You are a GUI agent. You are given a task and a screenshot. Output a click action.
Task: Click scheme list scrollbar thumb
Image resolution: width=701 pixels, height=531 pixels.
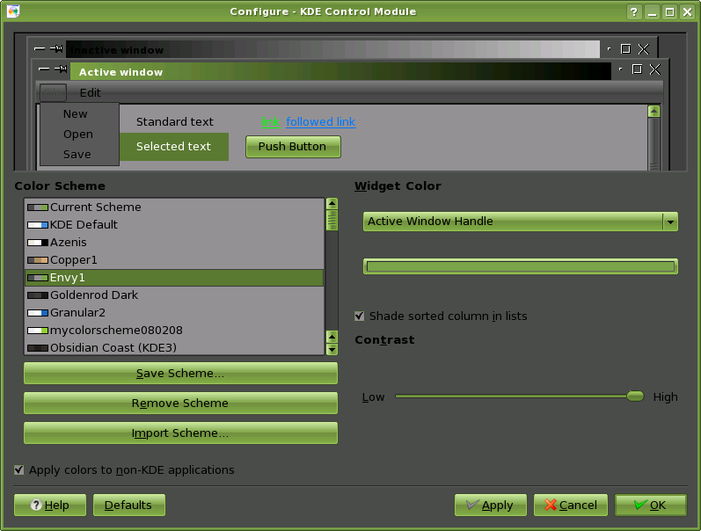332,220
